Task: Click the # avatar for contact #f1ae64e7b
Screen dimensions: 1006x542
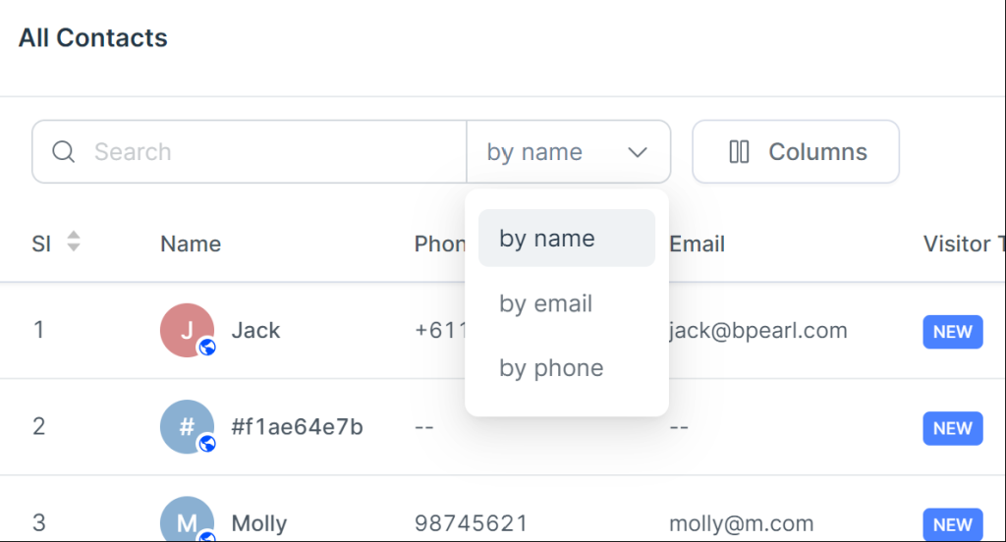Action: pyautogui.click(x=187, y=426)
